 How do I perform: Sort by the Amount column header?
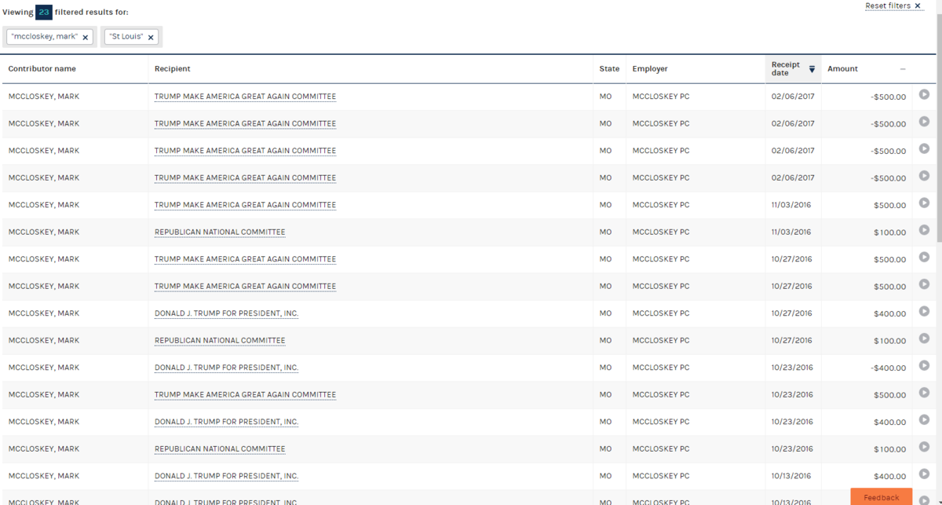tap(842, 69)
